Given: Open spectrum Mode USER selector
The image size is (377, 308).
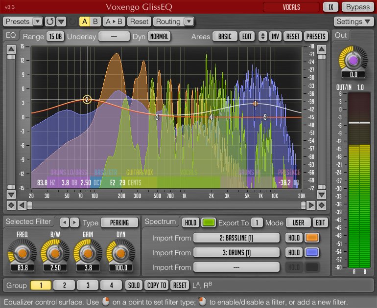Looking at the screenshot, I should click(x=298, y=222).
